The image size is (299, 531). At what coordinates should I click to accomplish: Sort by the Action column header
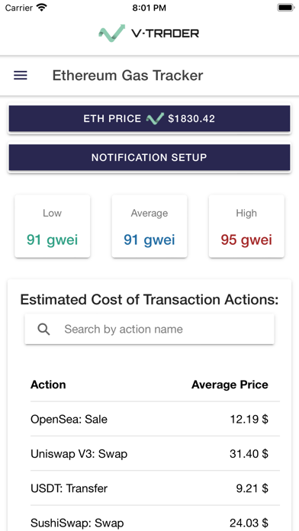tap(48, 385)
